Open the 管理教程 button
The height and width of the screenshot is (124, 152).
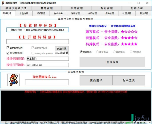(47, 8)
